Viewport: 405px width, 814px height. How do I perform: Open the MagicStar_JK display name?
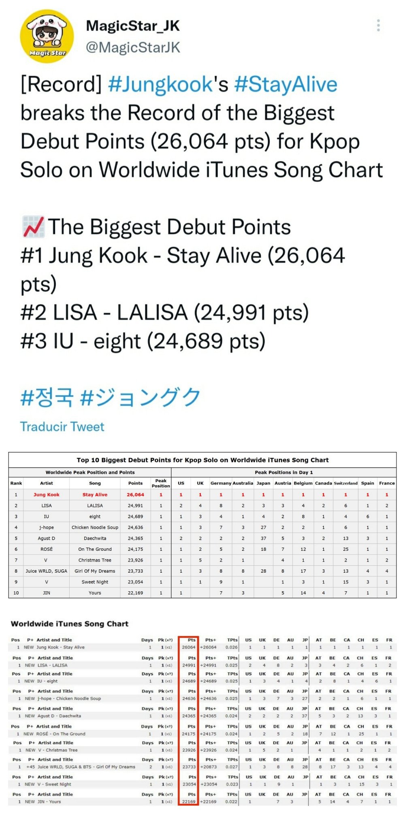click(133, 26)
